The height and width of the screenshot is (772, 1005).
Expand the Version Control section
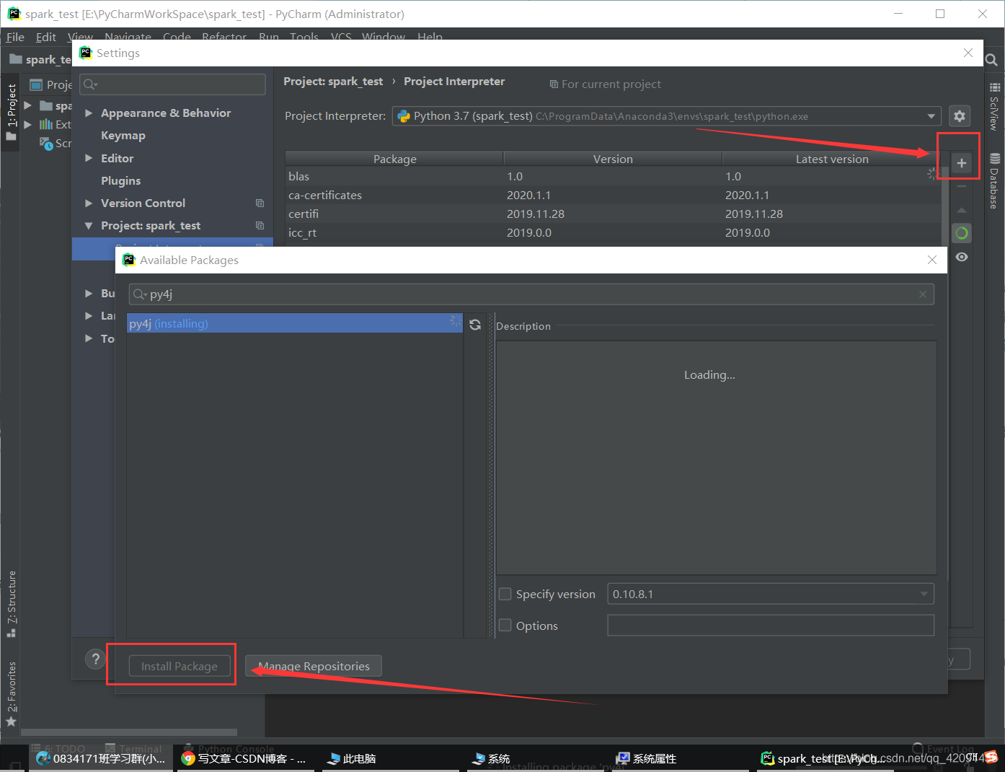[89, 203]
